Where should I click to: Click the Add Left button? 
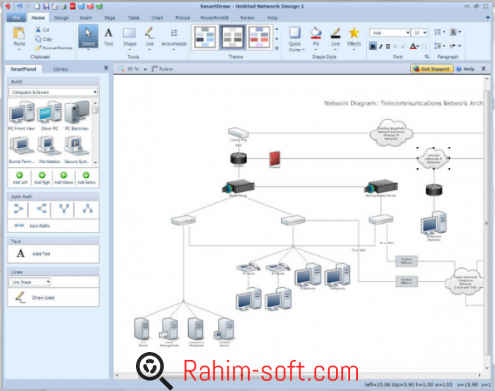(x=20, y=178)
